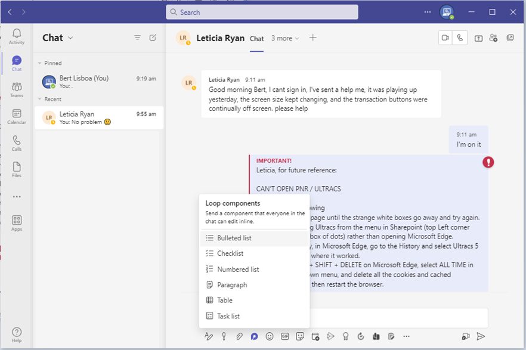
Task: Collapse the Recent chats section
Action: (x=39, y=99)
